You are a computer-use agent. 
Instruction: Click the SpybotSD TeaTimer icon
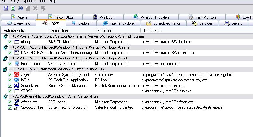coord(17,107)
